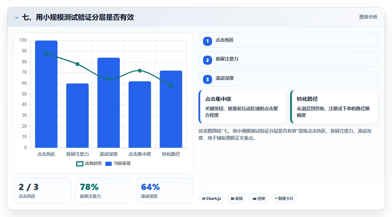Viewport: 392px width, 217px height.
Task: Click the y-axis value 100
Action: coord(23,40)
